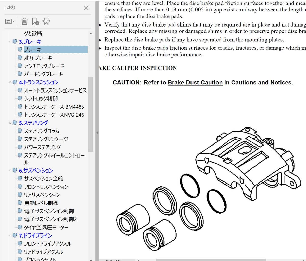This screenshot has width=306, height=261.
Task: Follow the Brake Dust Caution link
Action: click(195, 83)
